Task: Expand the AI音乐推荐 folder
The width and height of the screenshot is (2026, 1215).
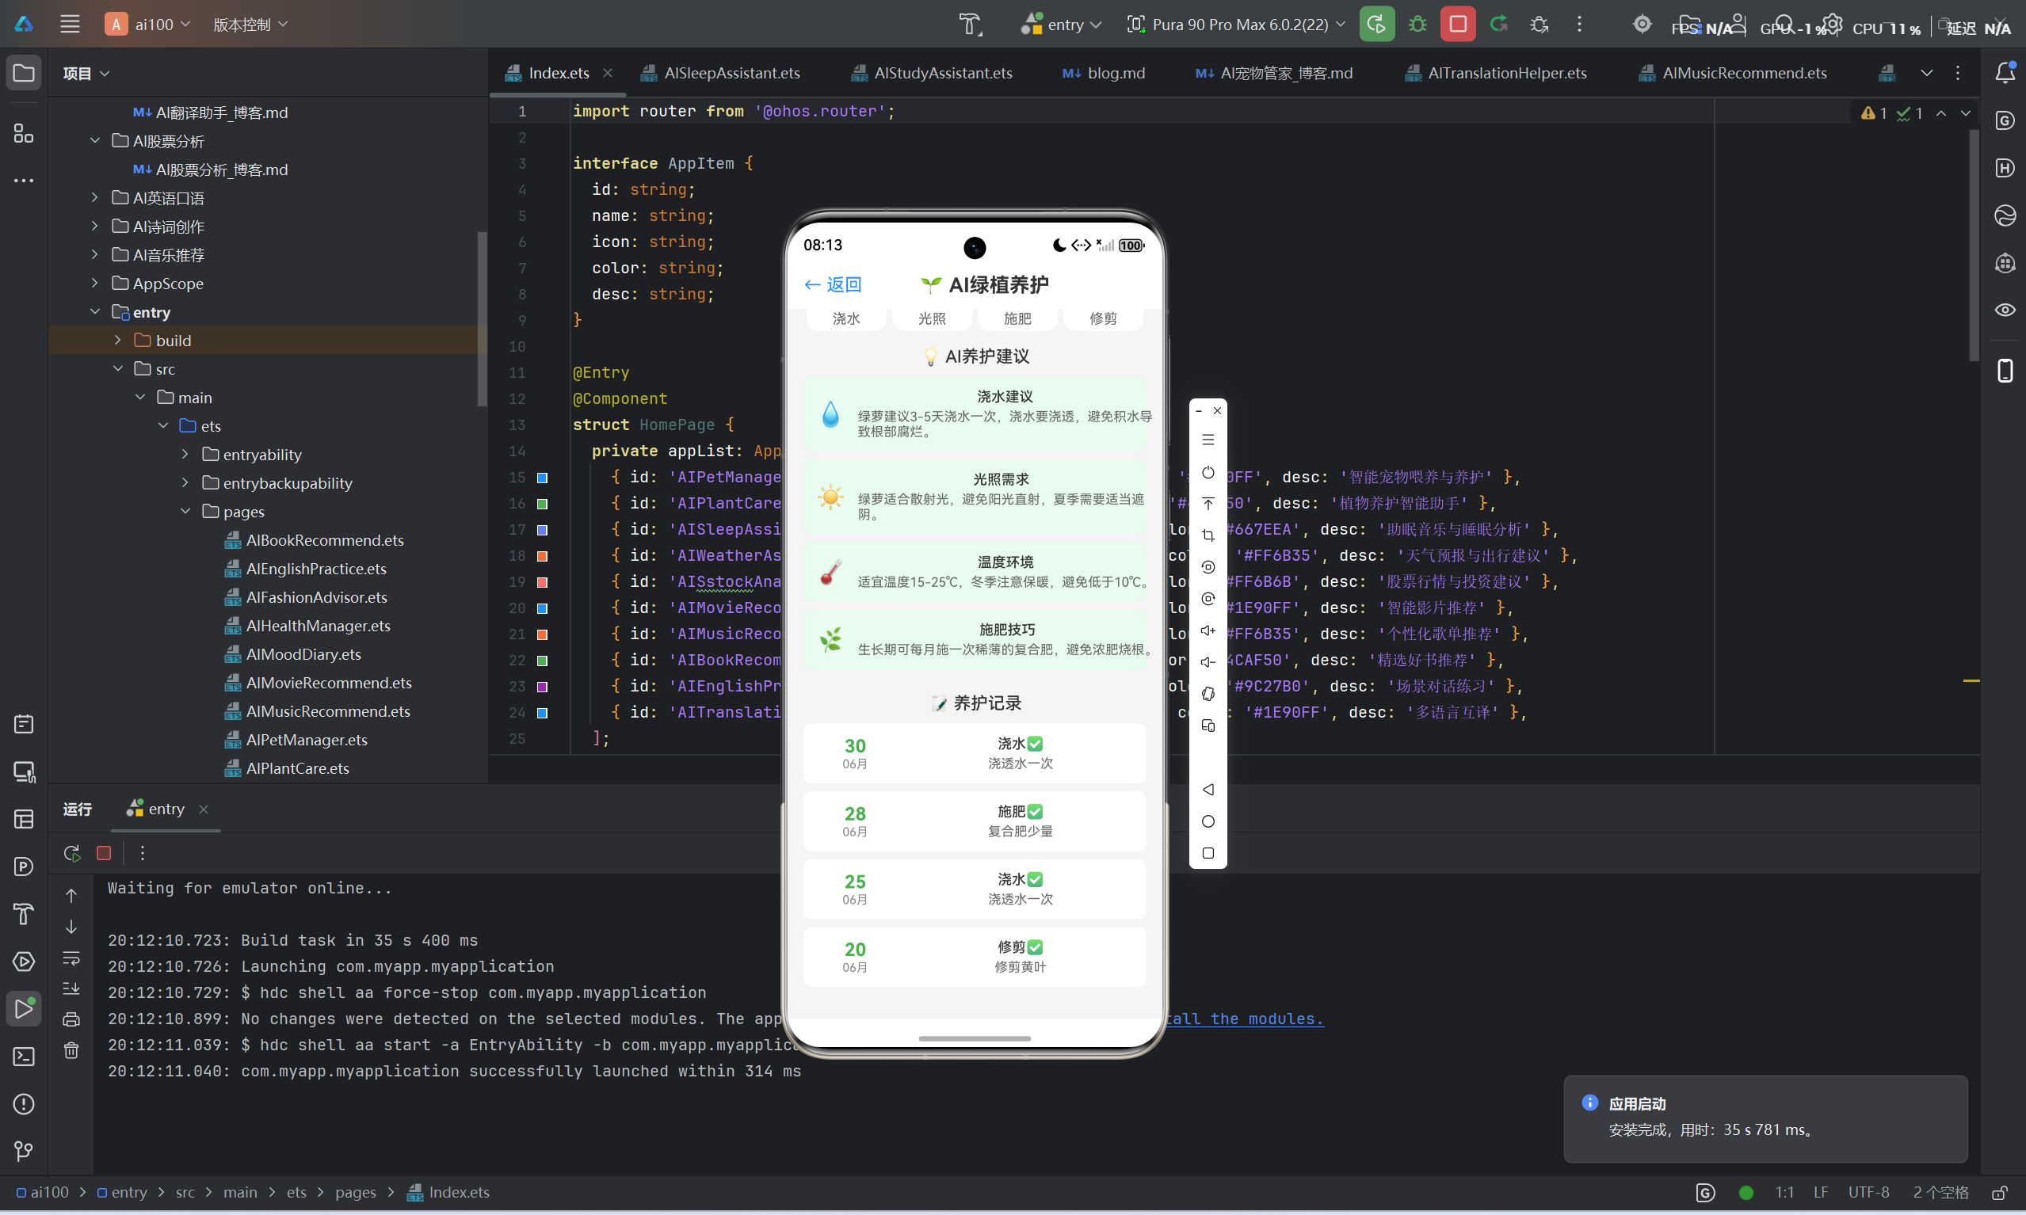Action: pos(95,254)
